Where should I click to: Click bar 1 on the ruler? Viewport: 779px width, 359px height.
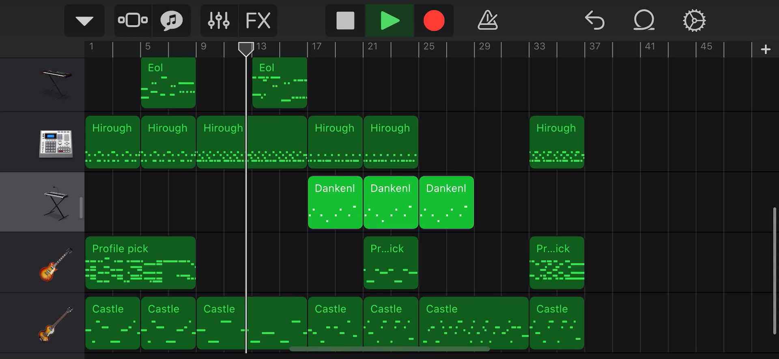coord(92,46)
